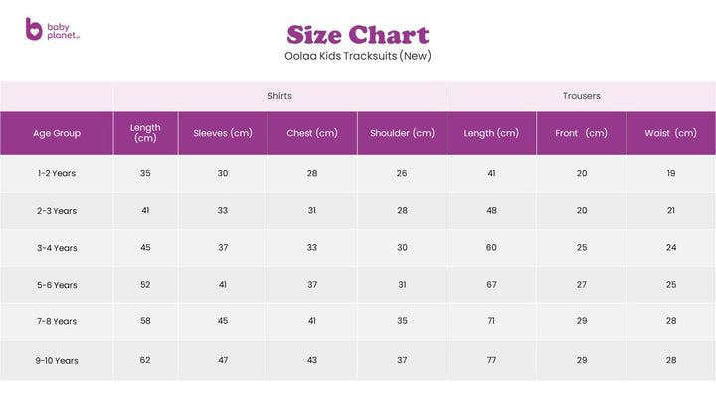Click the baby planet heart logo icon

pyautogui.click(x=34, y=30)
